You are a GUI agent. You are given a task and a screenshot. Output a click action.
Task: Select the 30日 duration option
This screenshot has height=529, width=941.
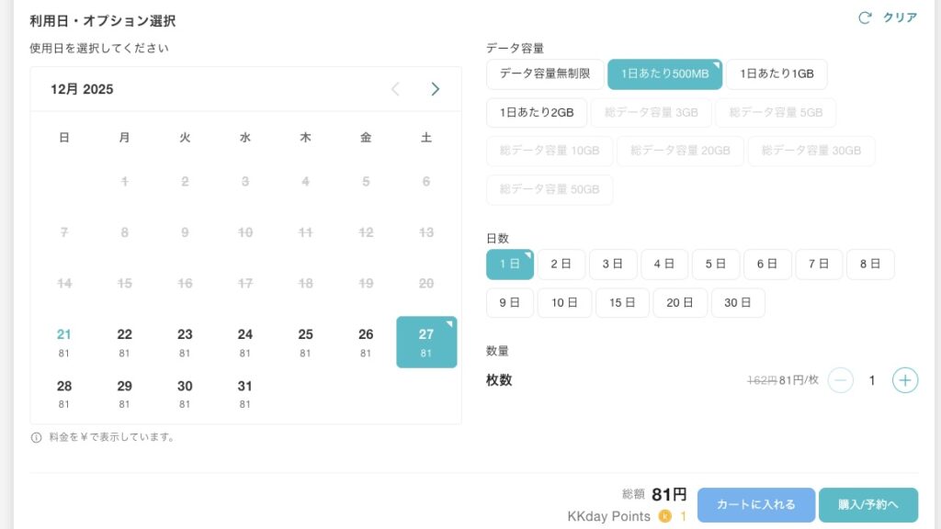point(738,302)
